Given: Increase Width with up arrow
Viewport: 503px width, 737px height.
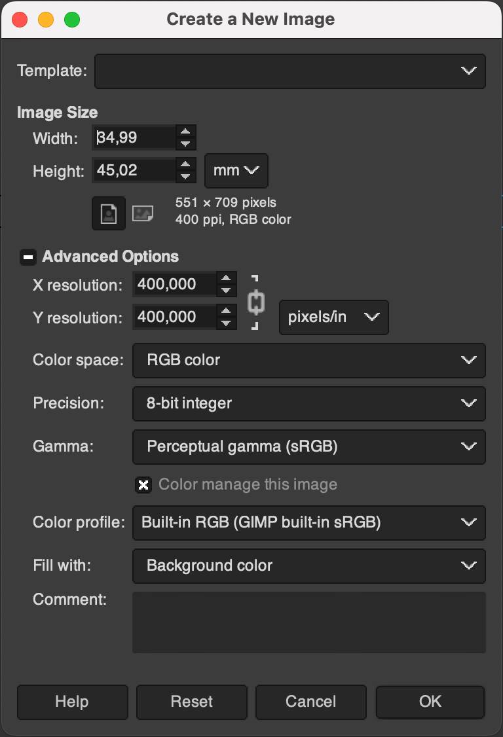Looking at the screenshot, I should 186,132.
